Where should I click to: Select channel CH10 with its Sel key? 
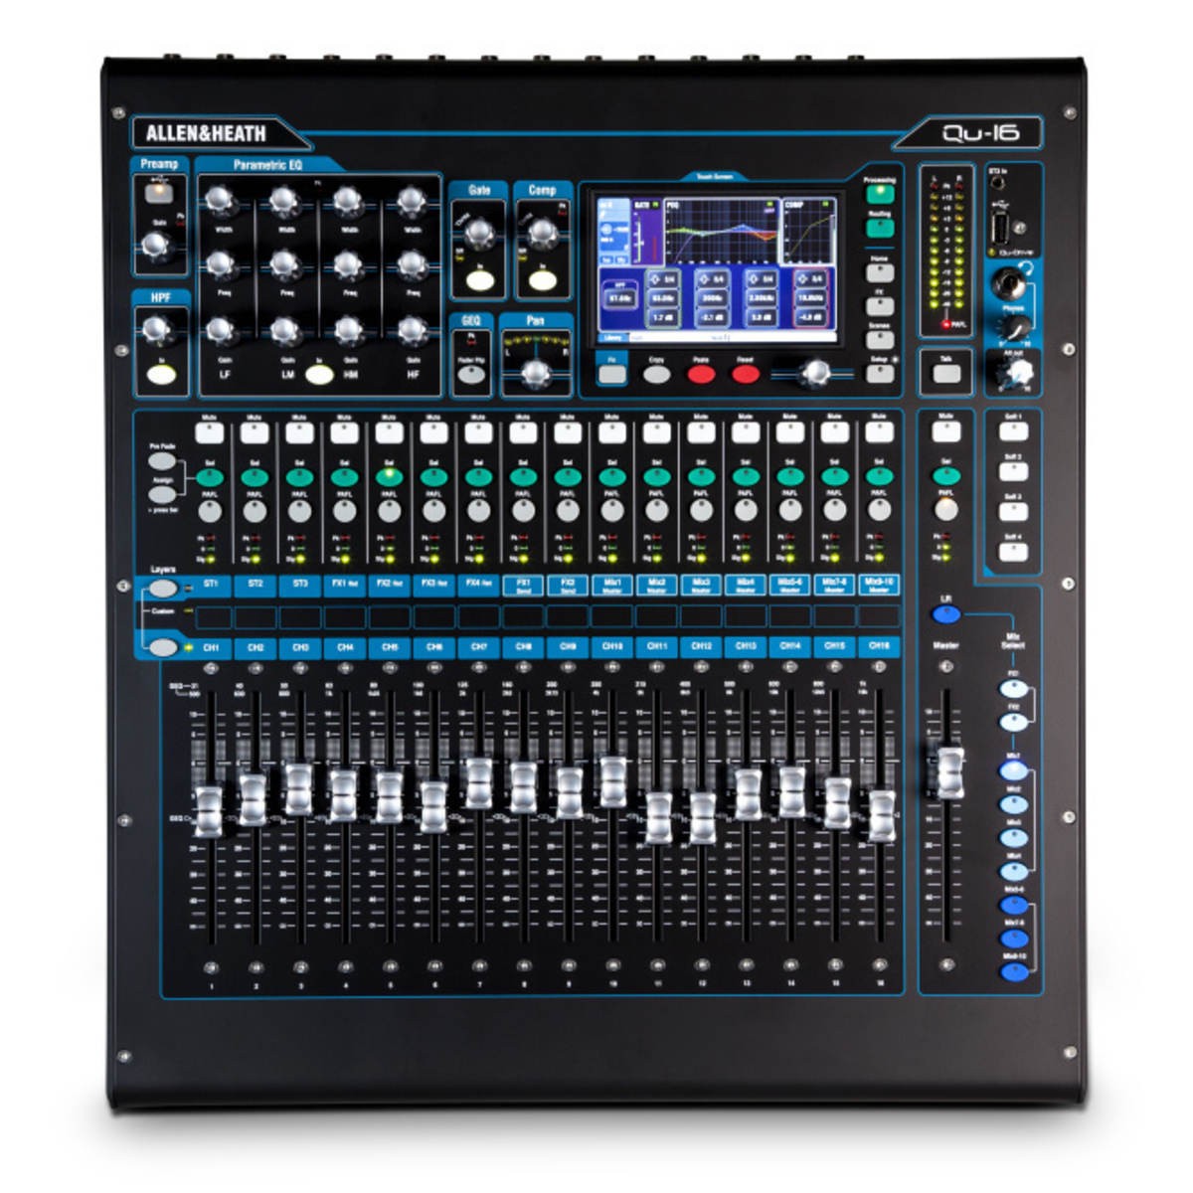[611, 477]
